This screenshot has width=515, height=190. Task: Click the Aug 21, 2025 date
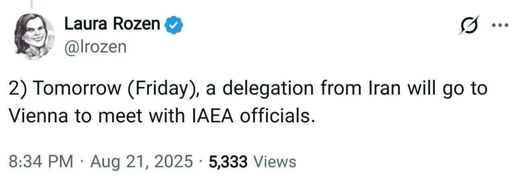coord(141,162)
